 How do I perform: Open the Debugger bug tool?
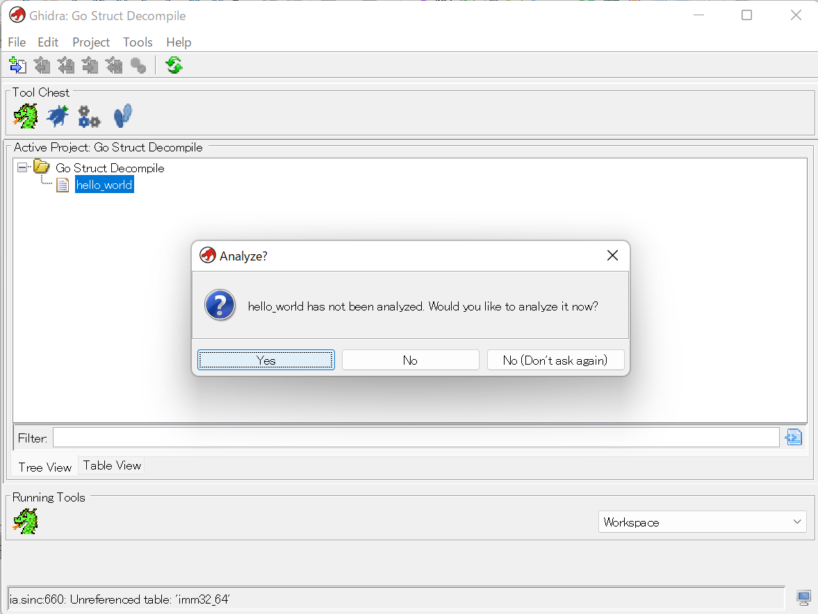coord(57,115)
